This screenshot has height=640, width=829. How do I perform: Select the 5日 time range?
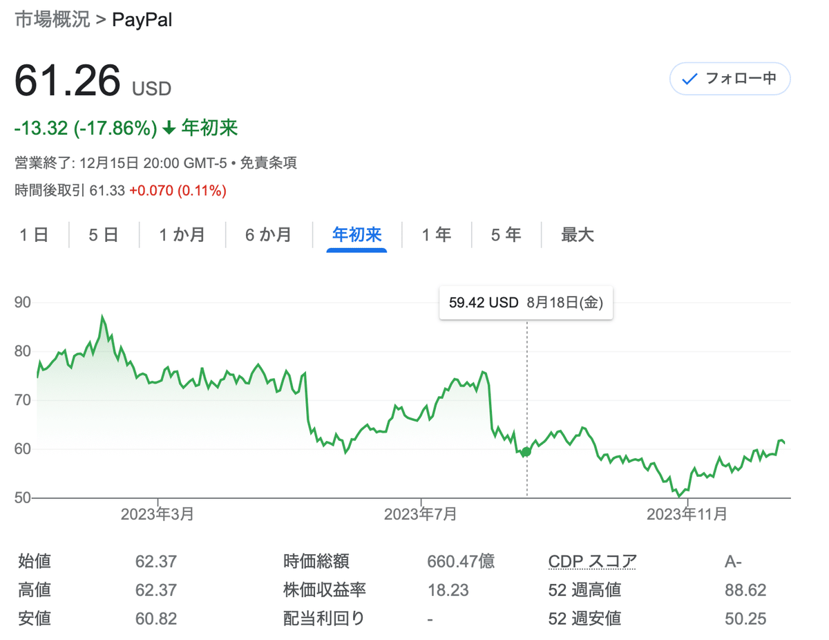point(102,235)
